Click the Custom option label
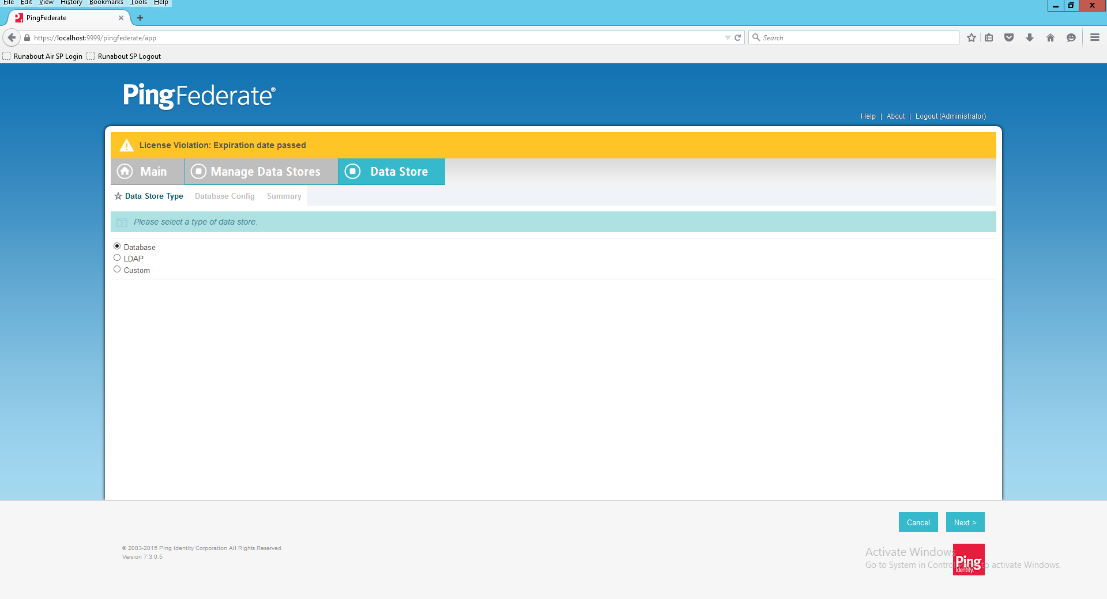 click(x=137, y=270)
